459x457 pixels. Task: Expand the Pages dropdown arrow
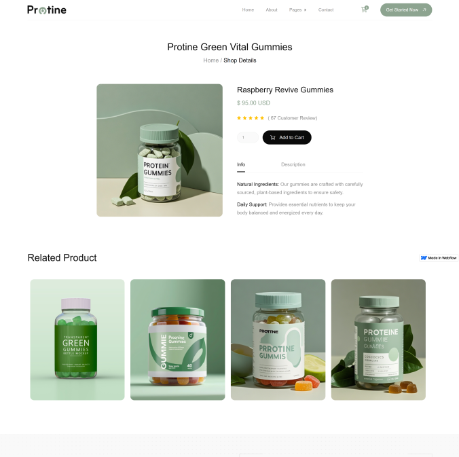(306, 10)
